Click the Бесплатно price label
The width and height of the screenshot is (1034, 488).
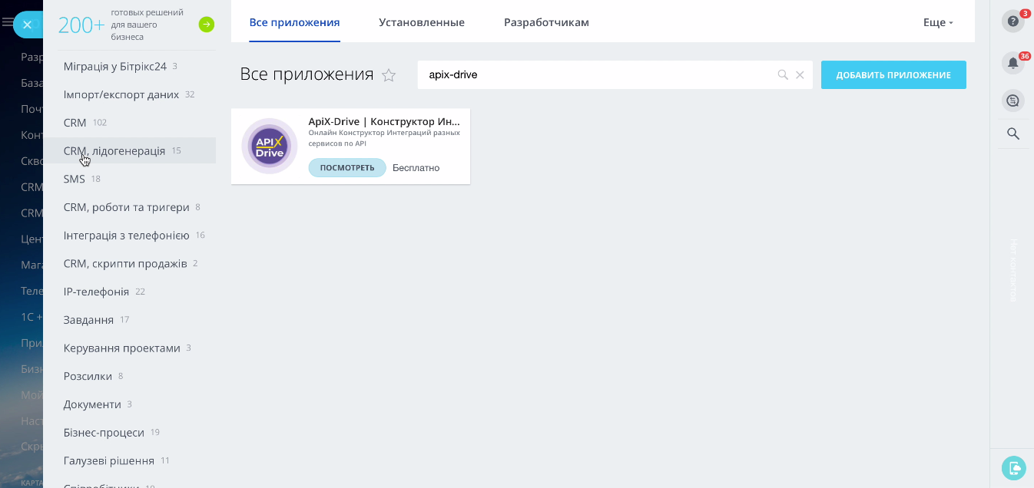416,168
